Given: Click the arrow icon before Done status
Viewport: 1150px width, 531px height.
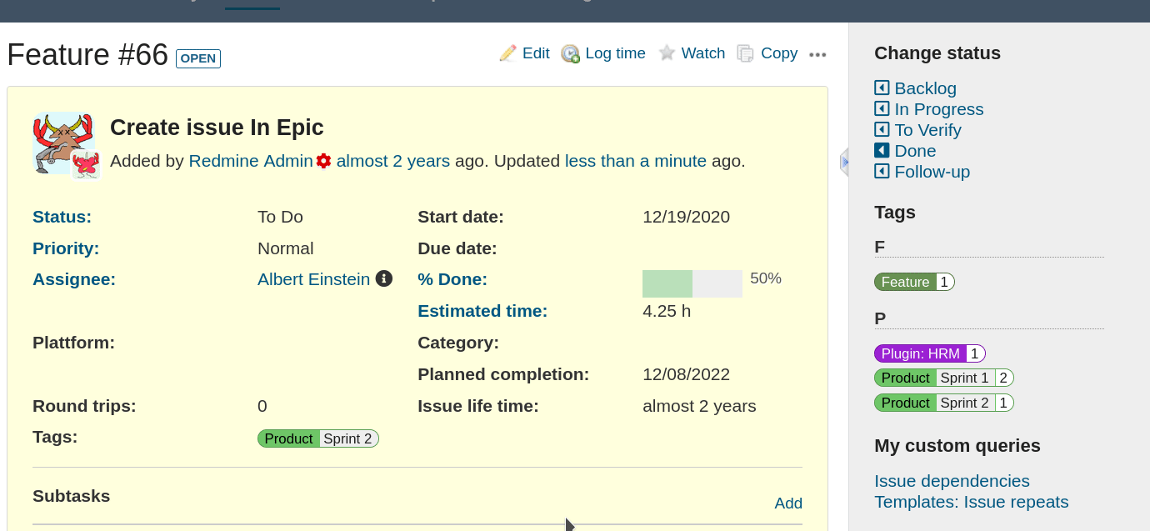Looking at the screenshot, I should click(882, 150).
